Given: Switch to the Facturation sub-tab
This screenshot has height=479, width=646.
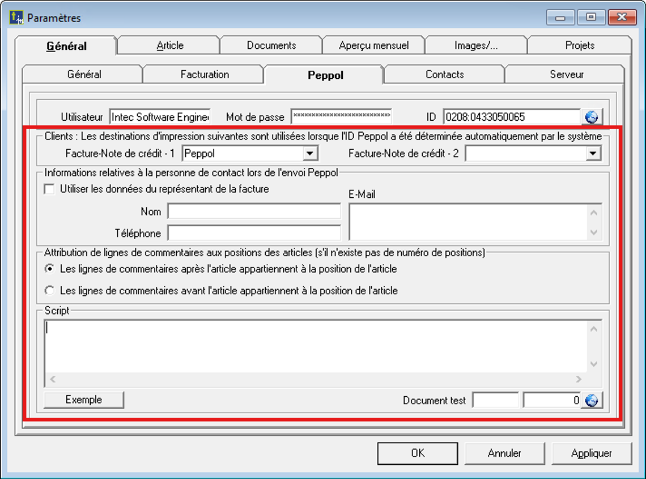Looking at the screenshot, I should click(x=205, y=74).
